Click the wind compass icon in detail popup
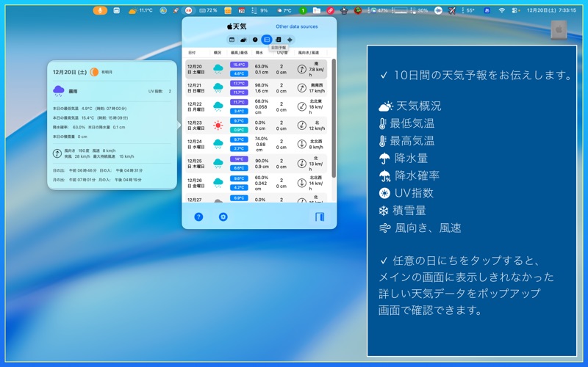Screen dimensions: 588x367 [57, 153]
